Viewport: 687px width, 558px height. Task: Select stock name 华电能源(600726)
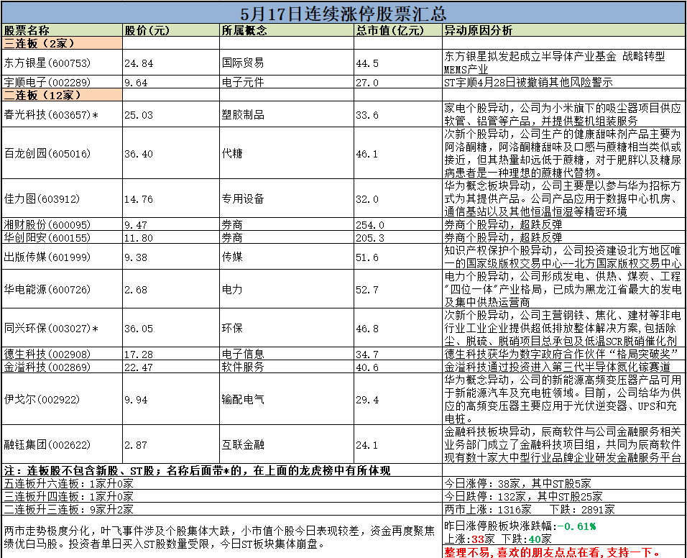pyautogui.click(x=47, y=289)
